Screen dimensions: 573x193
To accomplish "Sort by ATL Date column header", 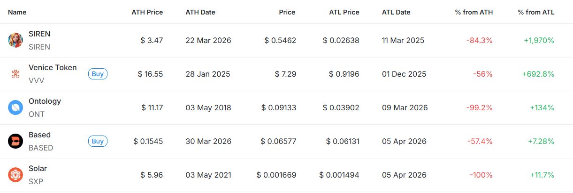I will [396, 12].
